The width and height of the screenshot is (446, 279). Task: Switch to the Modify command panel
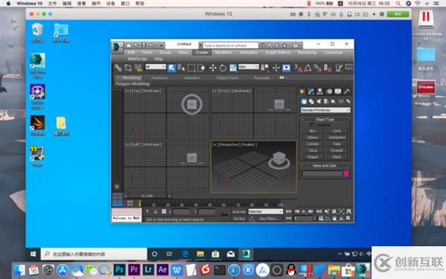[311, 92]
